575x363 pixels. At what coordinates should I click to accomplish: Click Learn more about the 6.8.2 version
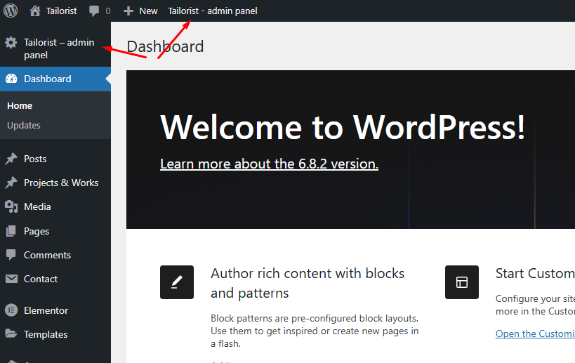click(269, 164)
